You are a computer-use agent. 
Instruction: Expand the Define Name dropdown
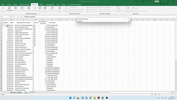(78, 7)
